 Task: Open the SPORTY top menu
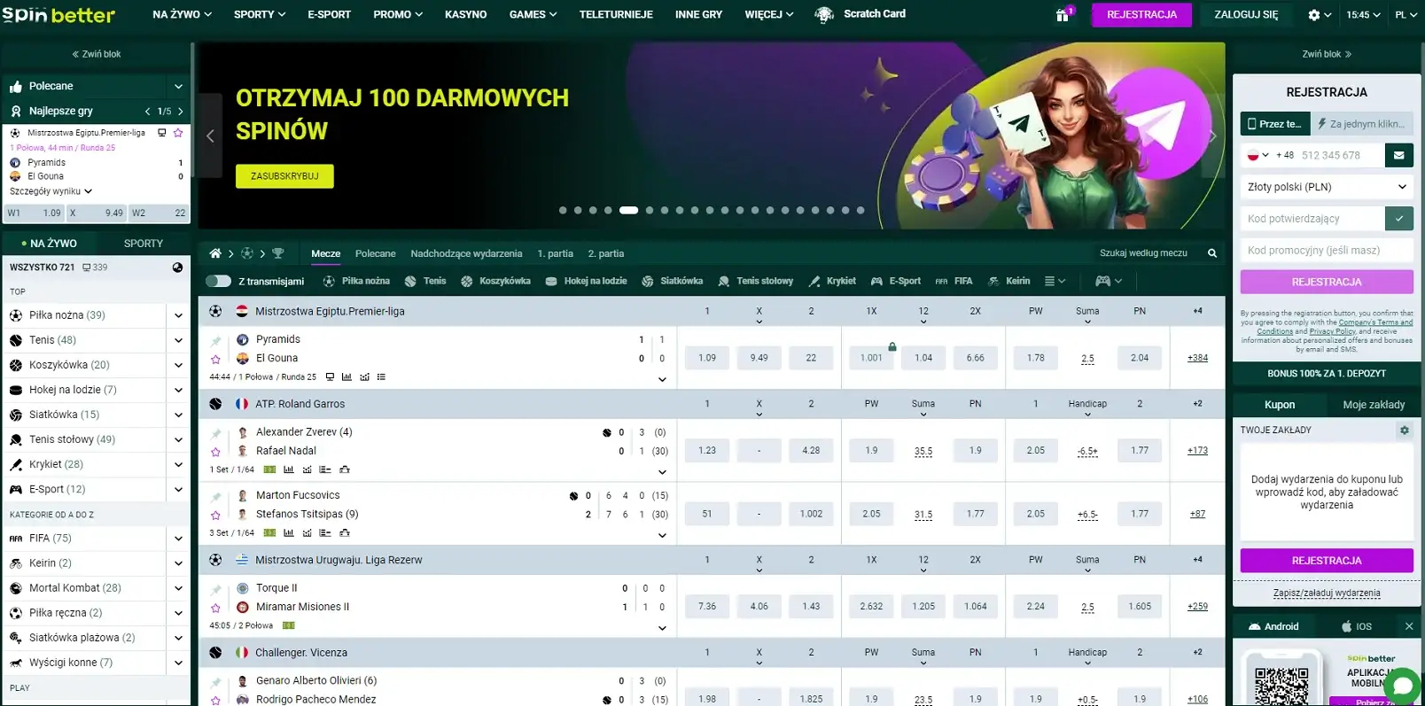[260, 15]
